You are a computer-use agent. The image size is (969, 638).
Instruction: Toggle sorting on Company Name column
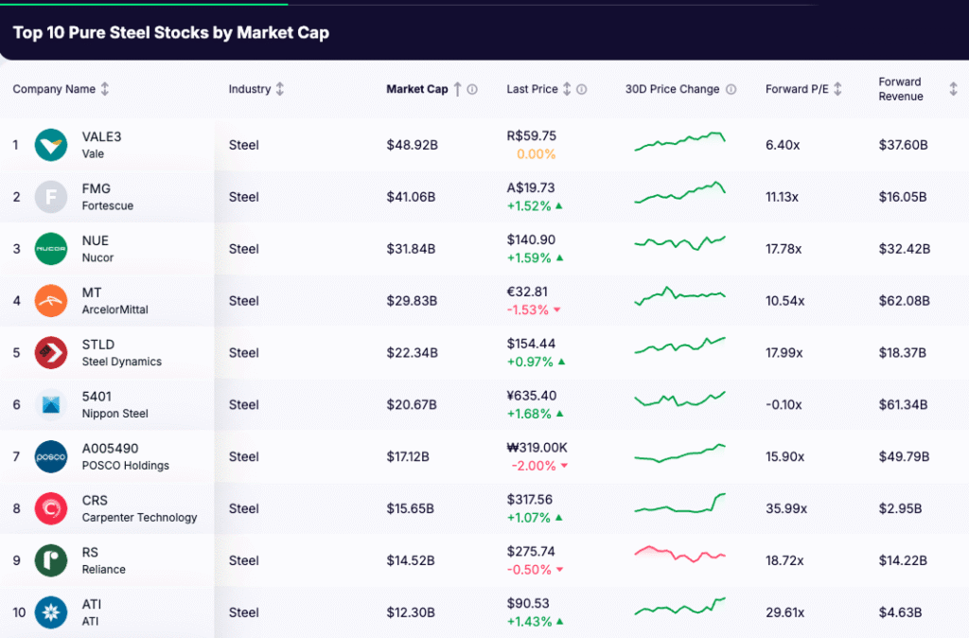point(104,89)
